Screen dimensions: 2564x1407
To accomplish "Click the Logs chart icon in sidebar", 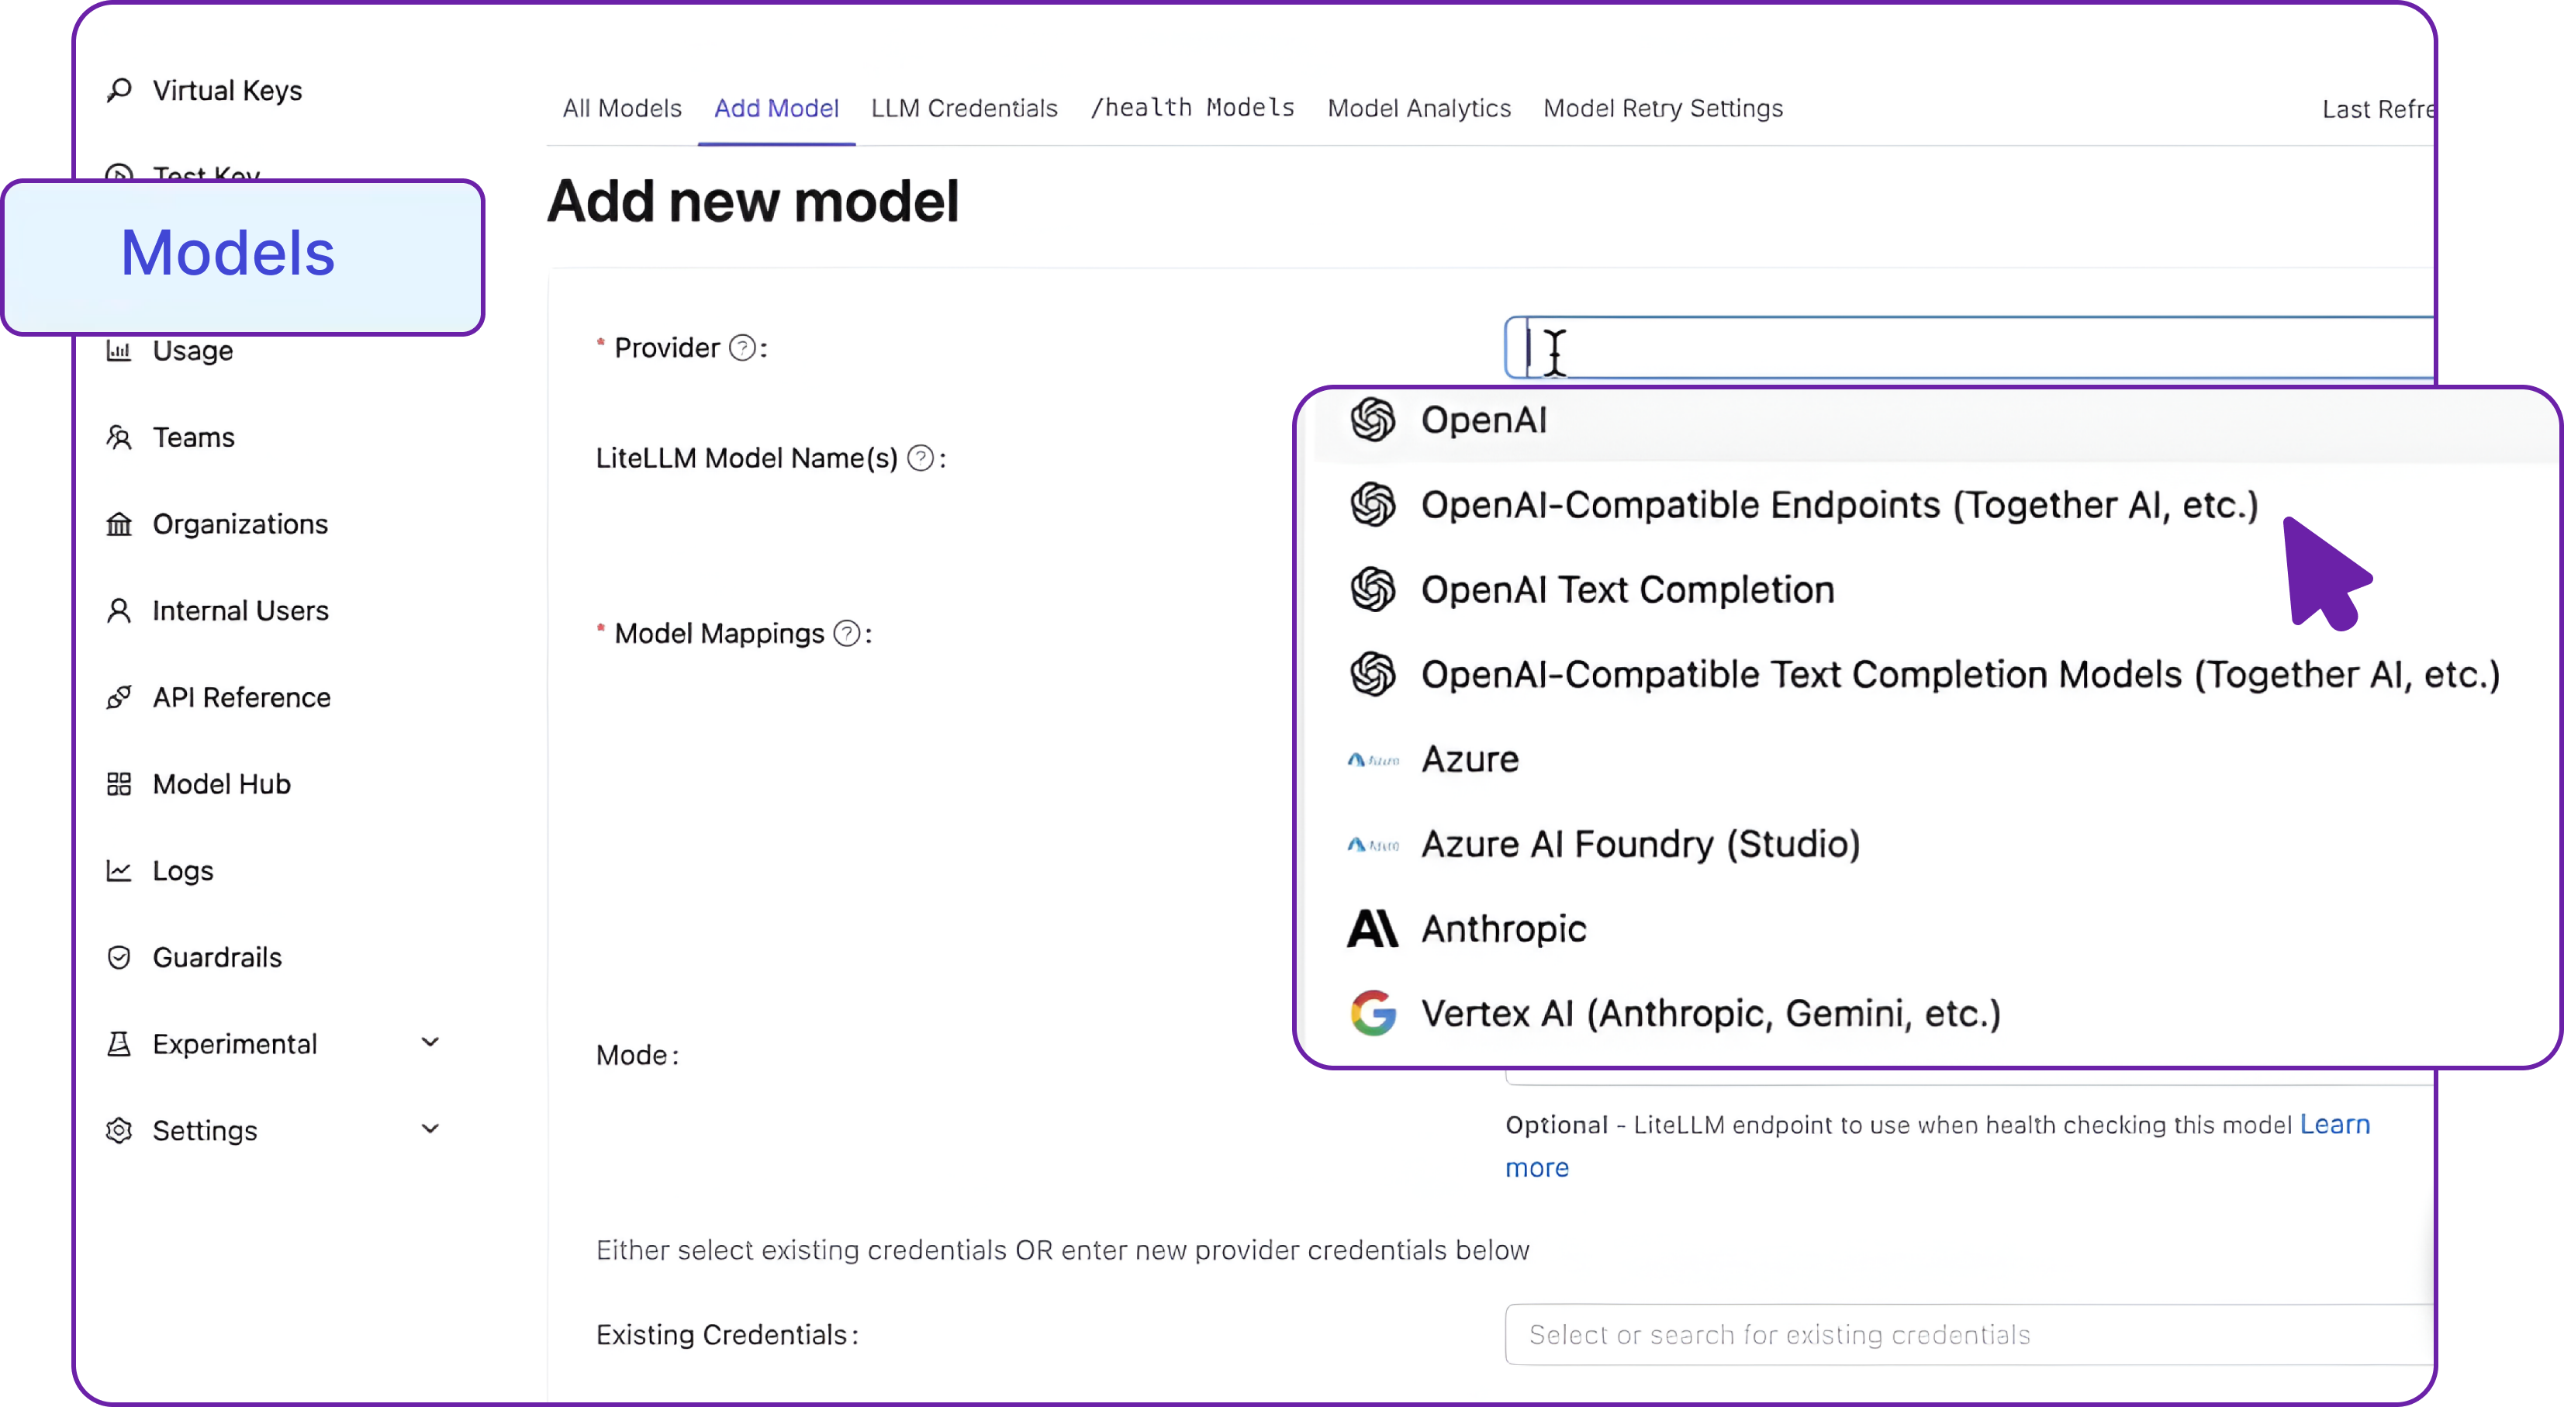I will (x=119, y=870).
